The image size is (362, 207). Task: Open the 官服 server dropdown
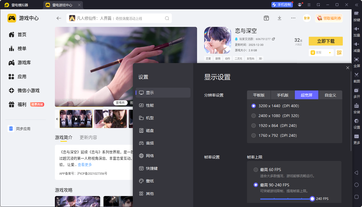pyautogui.click(x=321, y=52)
